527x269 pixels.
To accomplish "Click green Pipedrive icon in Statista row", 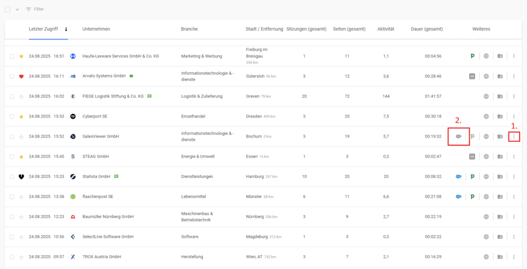I will tap(472, 176).
